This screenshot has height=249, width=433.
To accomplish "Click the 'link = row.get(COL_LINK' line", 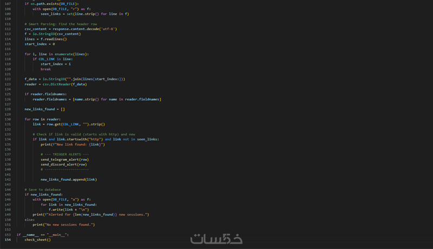I will pos(69,124).
